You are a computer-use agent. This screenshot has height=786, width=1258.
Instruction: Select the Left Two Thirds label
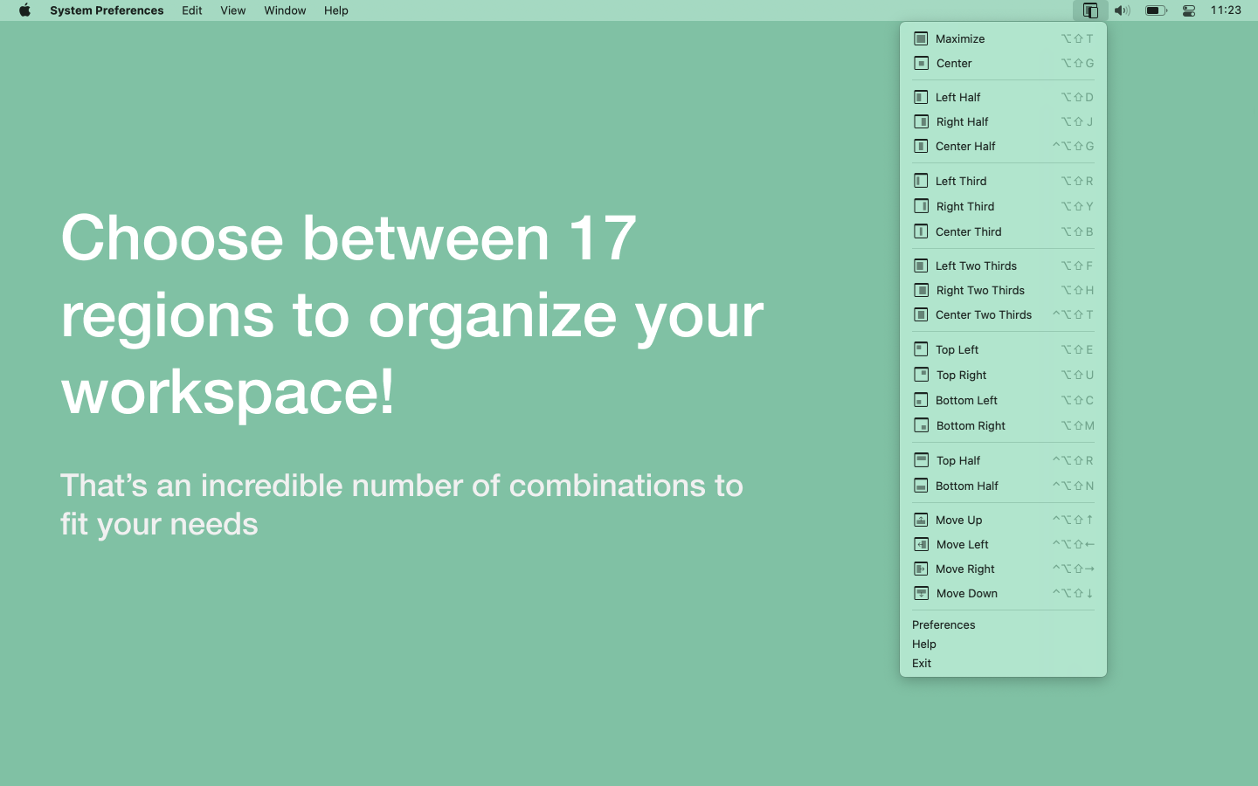pyautogui.click(x=977, y=265)
